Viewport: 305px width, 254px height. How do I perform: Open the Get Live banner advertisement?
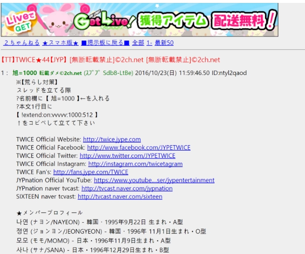coord(139,20)
